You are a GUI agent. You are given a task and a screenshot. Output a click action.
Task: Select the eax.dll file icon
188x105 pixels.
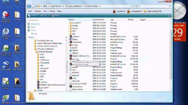coord(70,48)
